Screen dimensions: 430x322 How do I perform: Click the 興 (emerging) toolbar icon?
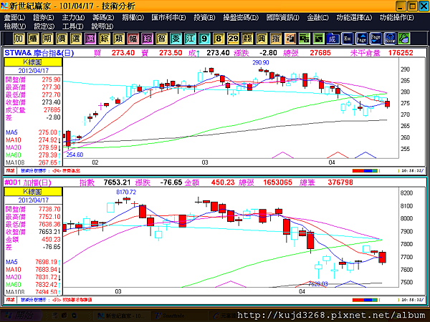click(262, 39)
